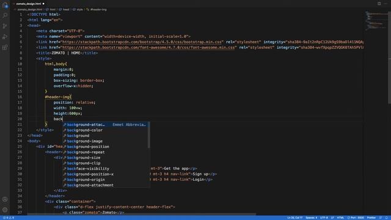Image resolution: width=391 pixels, height=220 pixels.
Task: Open the Source Control view
Action: coord(5,26)
